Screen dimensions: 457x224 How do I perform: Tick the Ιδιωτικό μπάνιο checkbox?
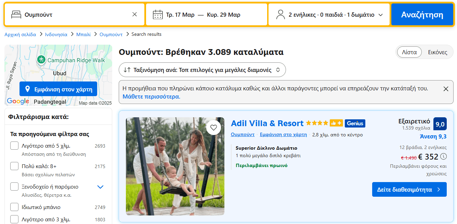coord(14,207)
